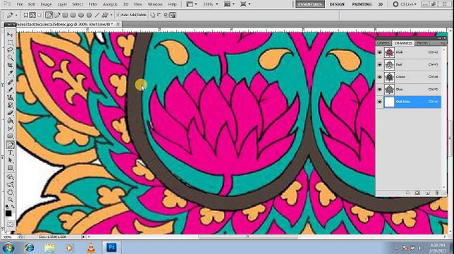Choose the Polygon tool in options bar
The height and width of the screenshot is (254, 454).
(89, 15)
